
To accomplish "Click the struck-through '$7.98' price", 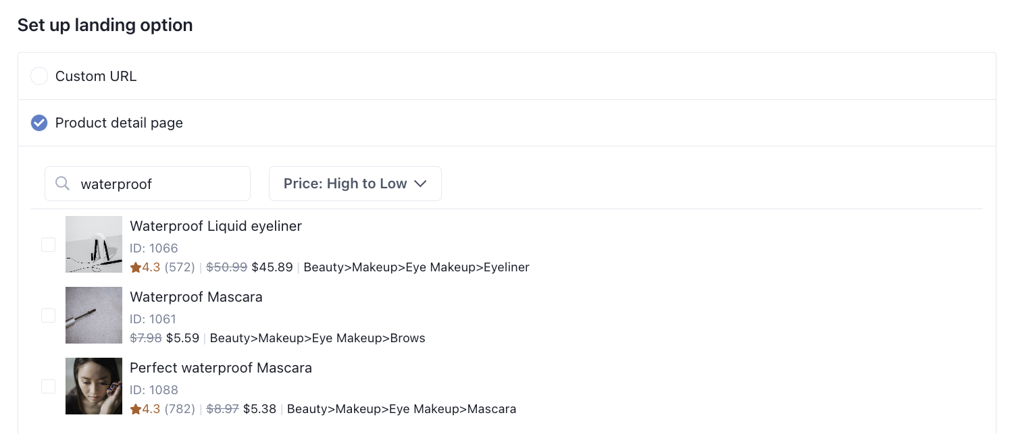I will click(146, 338).
